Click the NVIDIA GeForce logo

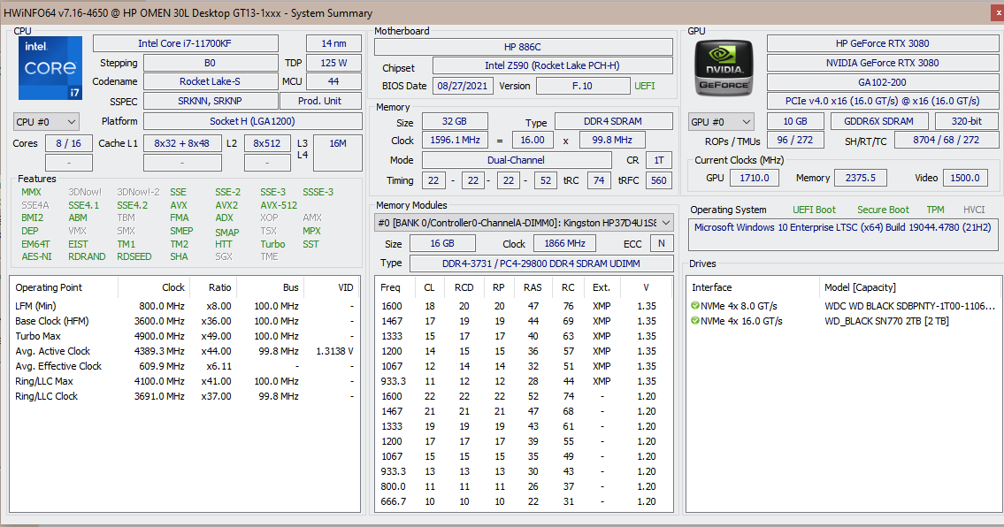[724, 68]
